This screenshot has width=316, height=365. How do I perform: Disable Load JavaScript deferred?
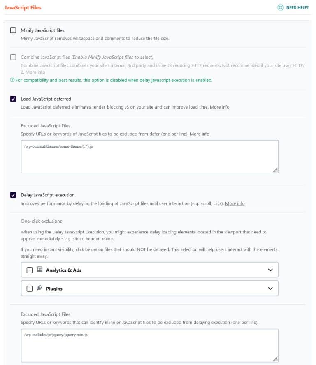[13, 99]
